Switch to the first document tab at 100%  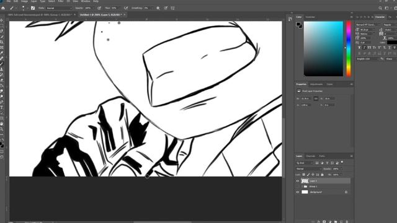(40, 15)
